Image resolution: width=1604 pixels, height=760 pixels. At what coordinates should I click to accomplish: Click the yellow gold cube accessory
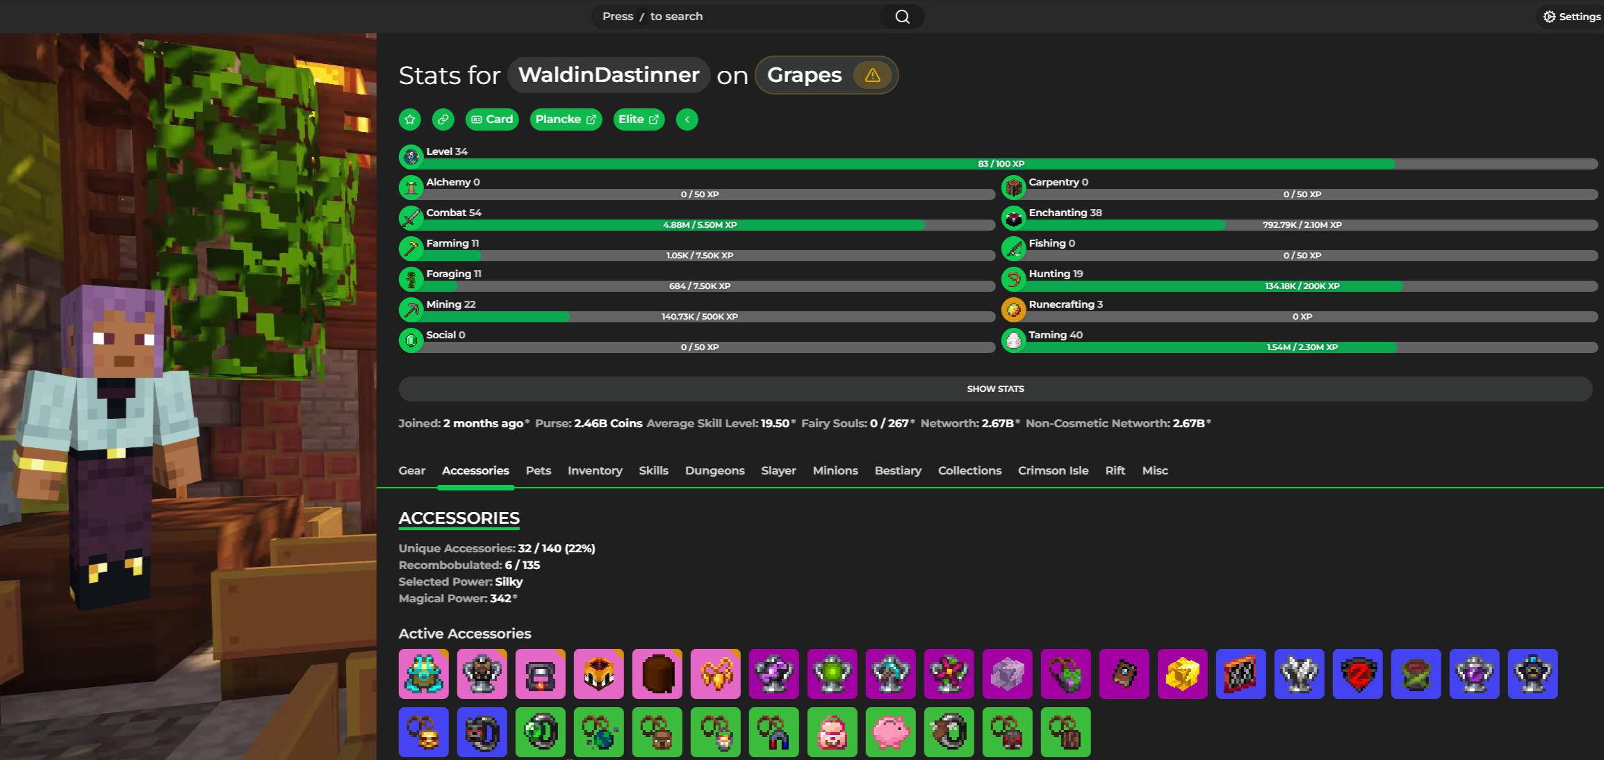(x=1182, y=674)
